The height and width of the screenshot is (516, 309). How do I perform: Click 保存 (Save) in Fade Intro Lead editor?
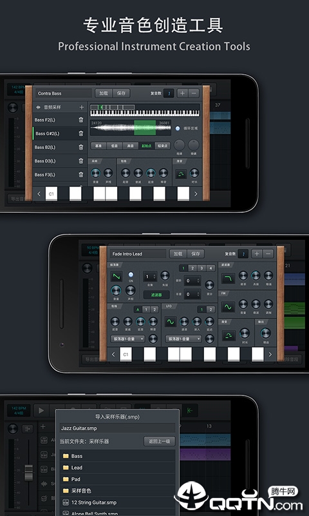coord(196,253)
